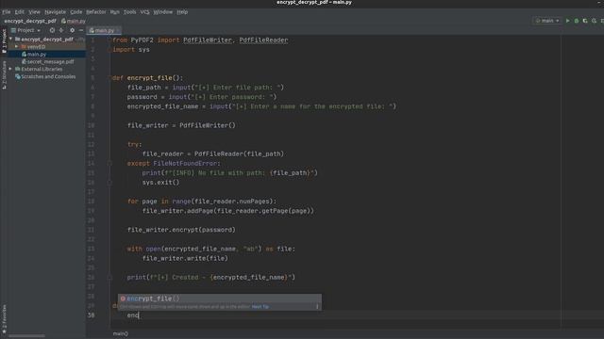Open the Code menu
The width and height of the screenshot is (604, 339).
coord(75,12)
